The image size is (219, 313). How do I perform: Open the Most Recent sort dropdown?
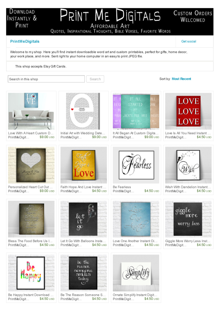coord(181,79)
